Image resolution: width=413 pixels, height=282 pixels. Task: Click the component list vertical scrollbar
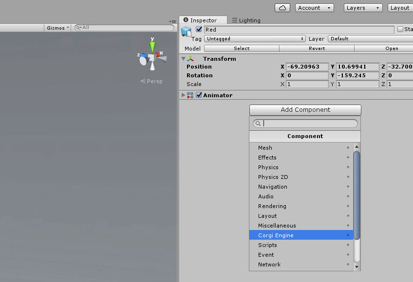tap(357, 194)
